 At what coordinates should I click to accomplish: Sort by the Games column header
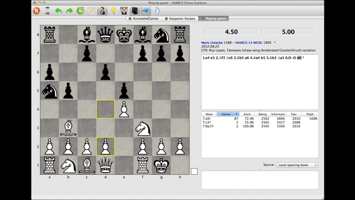click(x=228, y=114)
